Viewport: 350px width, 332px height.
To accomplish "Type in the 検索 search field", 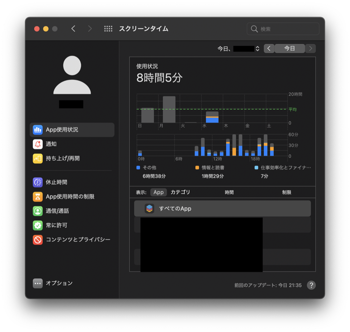I will tap(283, 29).
